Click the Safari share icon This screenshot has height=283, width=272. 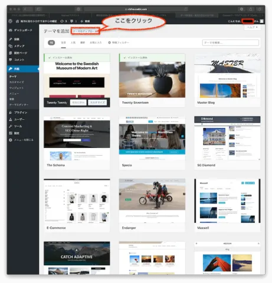click(251, 9)
